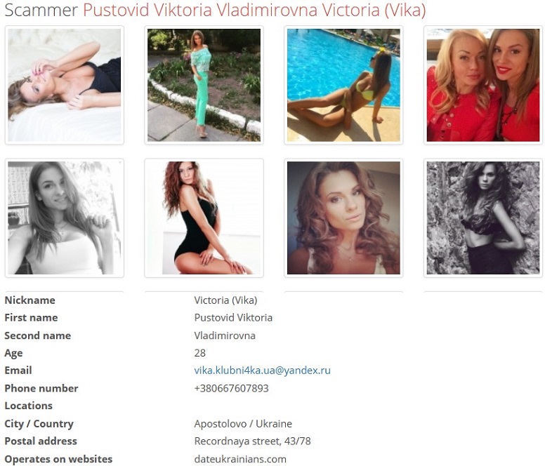Click the Victoria (Vika) nickname value
545x466 pixels.
point(225,300)
